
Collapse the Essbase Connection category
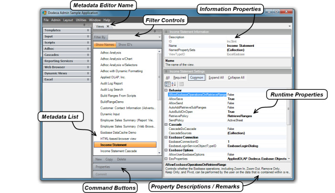tap(166, 137)
